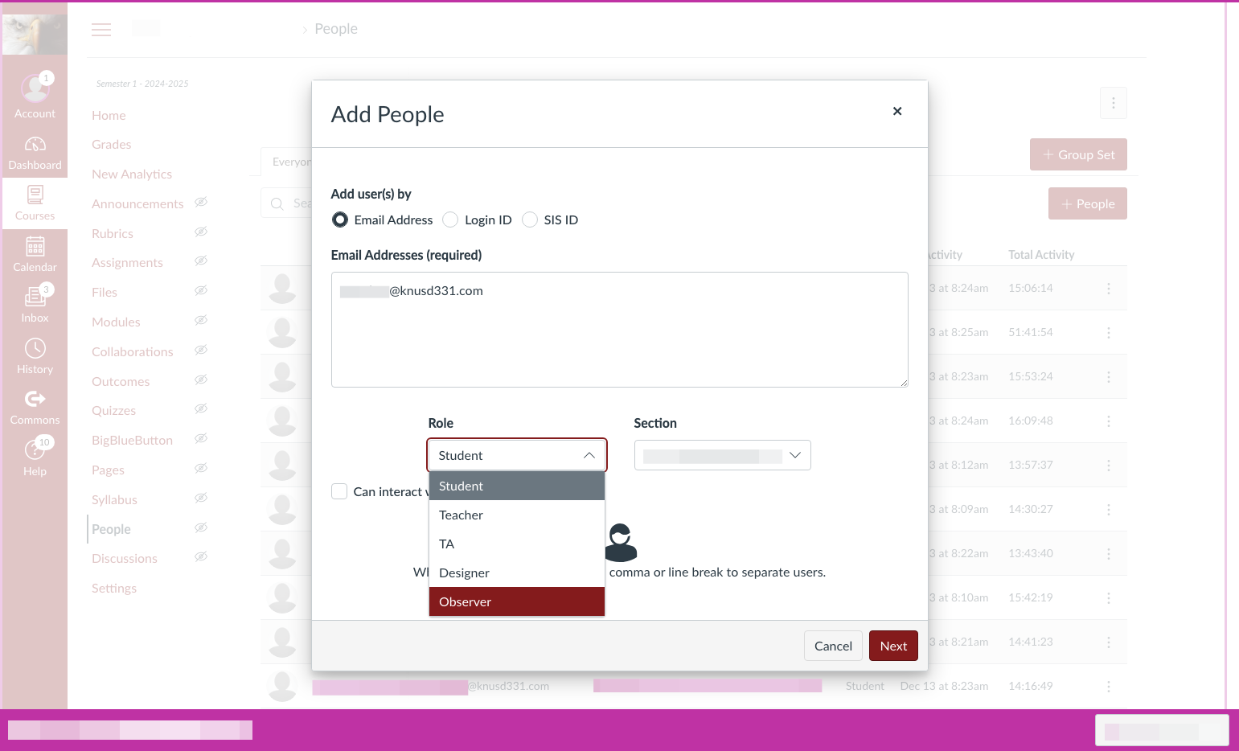Image resolution: width=1239 pixels, height=751 pixels.
Task: Choose Designer in the Role list
Action: (516, 572)
